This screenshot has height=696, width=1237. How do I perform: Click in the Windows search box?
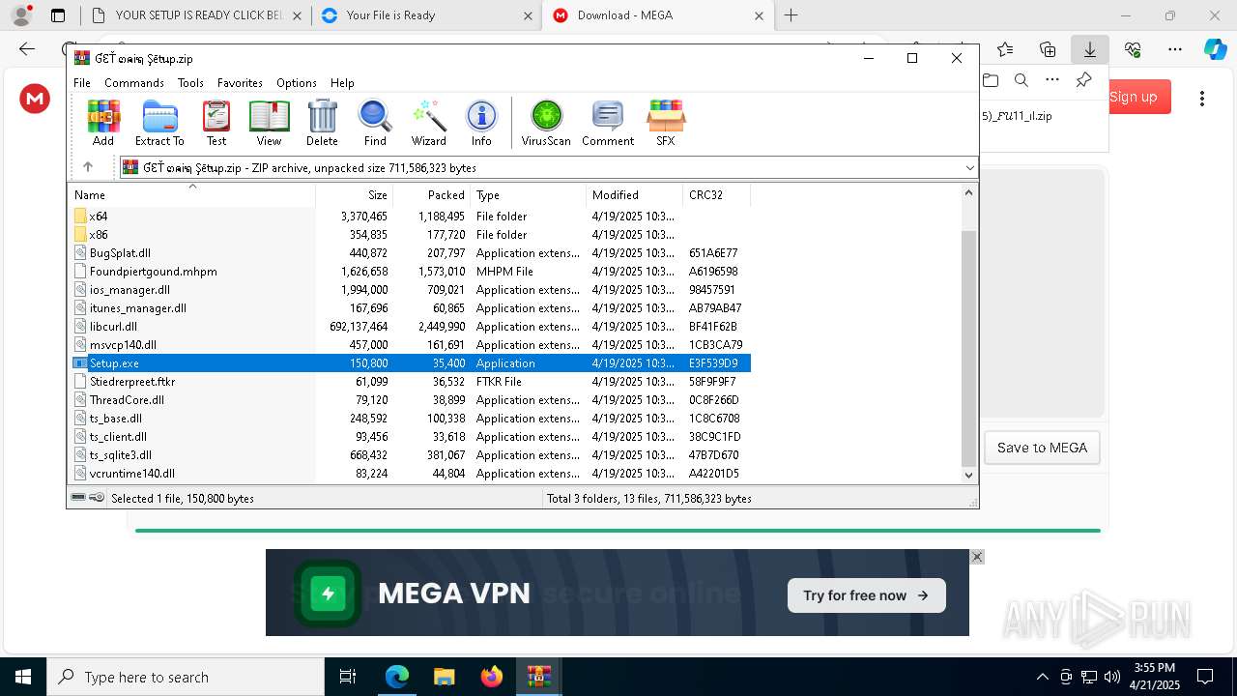(186, 677)
